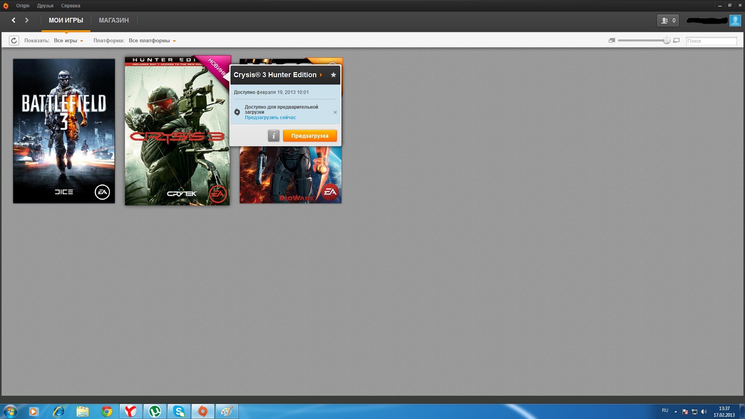Select the Battlefield 3 game cover

coord(64,131)
